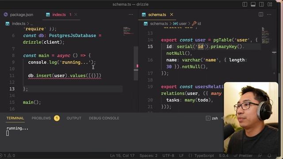The height and width of the screenshot is (159, 283).
Task: Click line 11 db.insert code with error
Action: pos(65,76)
